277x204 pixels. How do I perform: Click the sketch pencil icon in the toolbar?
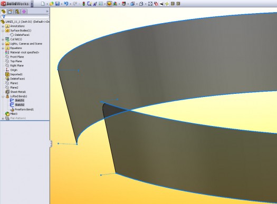pos(95,4)
